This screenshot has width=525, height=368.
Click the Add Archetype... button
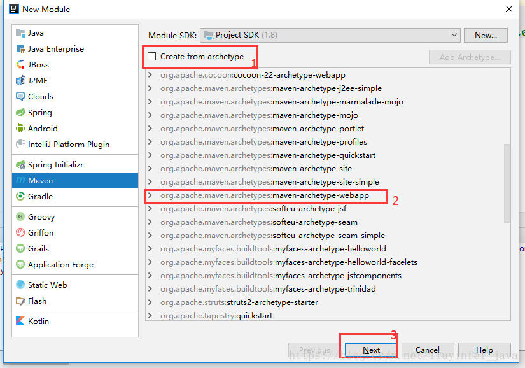[470, 57]
